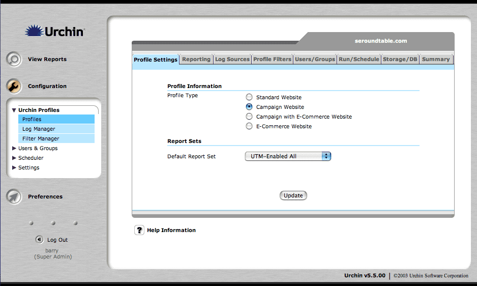Select E-Commerce Website profile type
477x286 pixels.
249,126
